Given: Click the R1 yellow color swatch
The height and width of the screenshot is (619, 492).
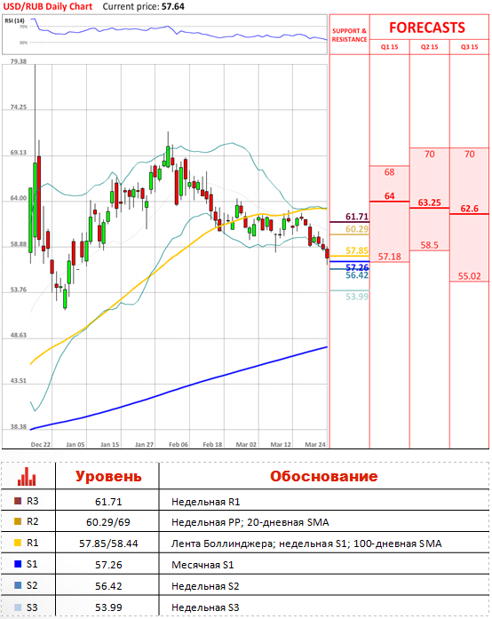Looking at the screenshot, I should pos(18,543).
